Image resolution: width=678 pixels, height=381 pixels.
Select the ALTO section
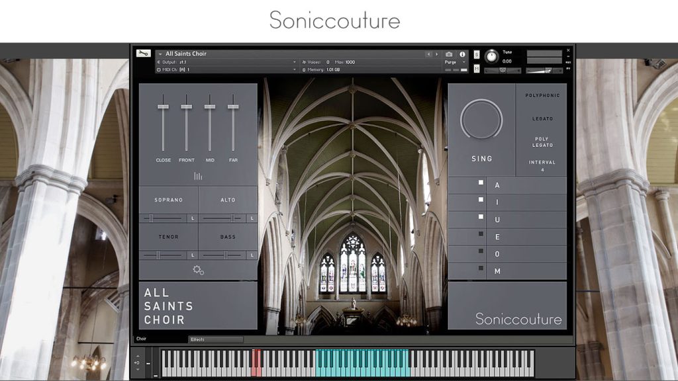click(x=228, y=200)
